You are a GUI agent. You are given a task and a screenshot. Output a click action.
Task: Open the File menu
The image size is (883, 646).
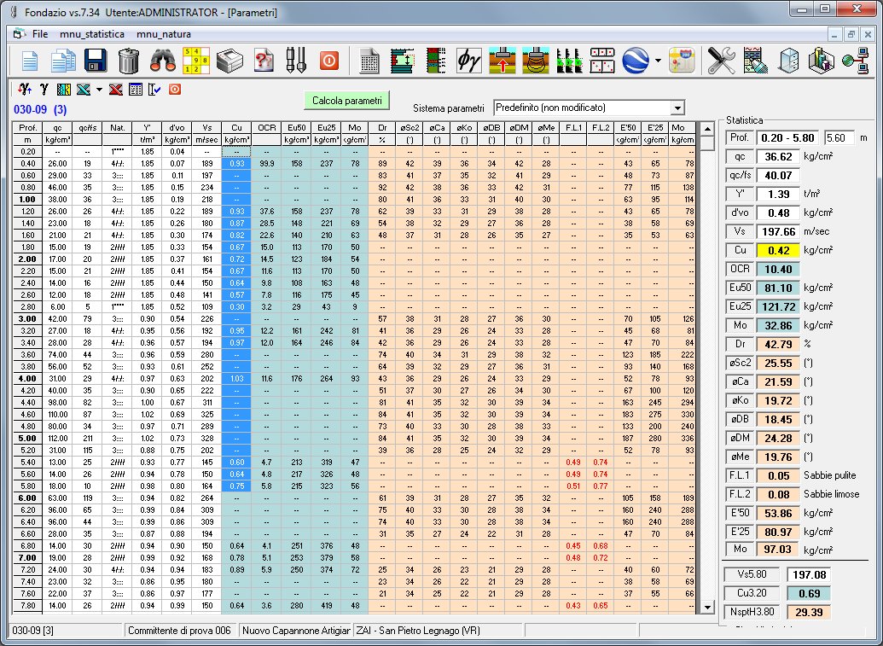click(x=40, y=34)
